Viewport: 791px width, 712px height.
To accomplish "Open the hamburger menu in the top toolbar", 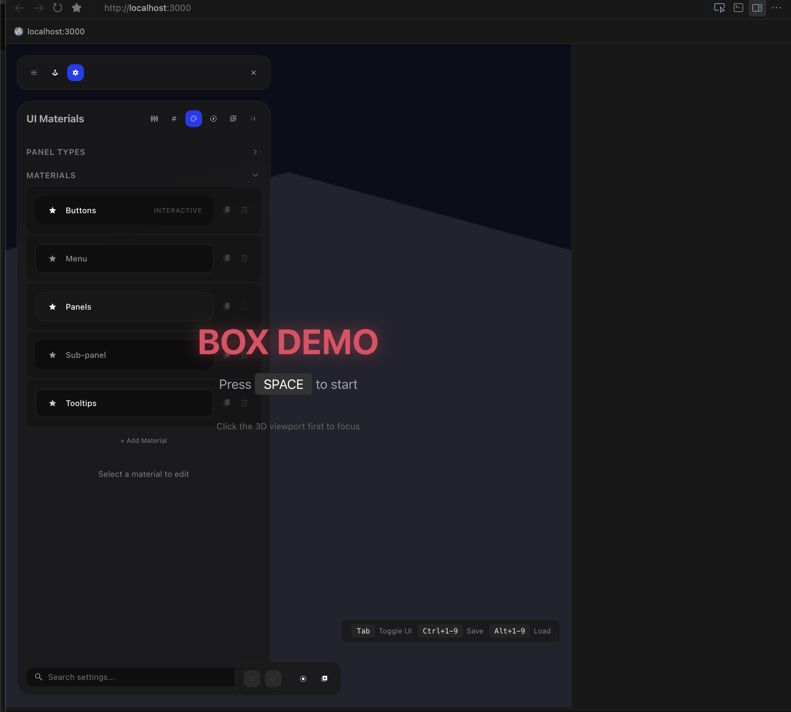I will click(x=34, y=72).
